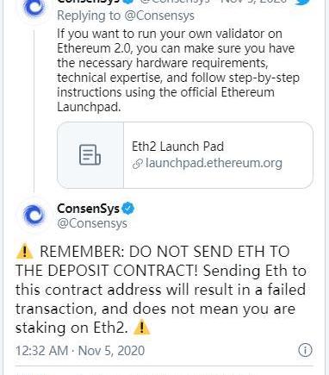Viewport: 329px width, 375px height.
Task: Click the verified badge next to bold ConsenSys name
Action: 128,208
